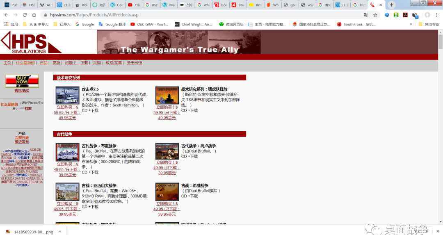Click the 档案 archive link in the sidebar

click(x=28, y=109)
